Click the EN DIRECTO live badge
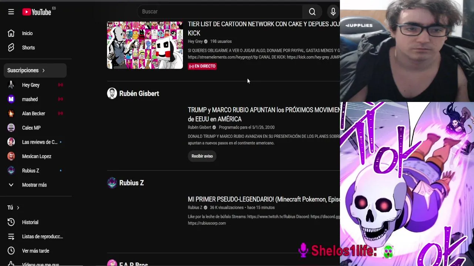The image size is (474, 266). pos(202,66)
